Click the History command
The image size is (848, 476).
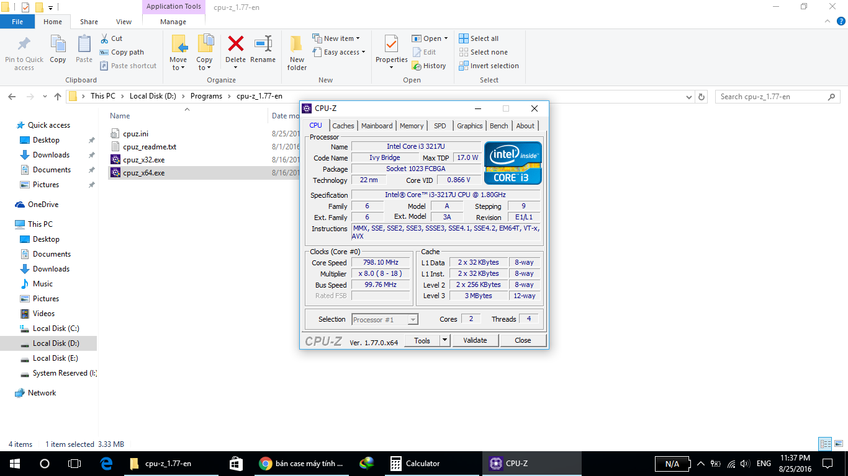(x=429, y=66)
